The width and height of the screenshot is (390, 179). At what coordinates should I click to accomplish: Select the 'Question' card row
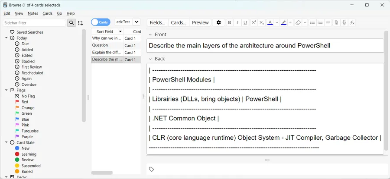click(x=116, y=45)
